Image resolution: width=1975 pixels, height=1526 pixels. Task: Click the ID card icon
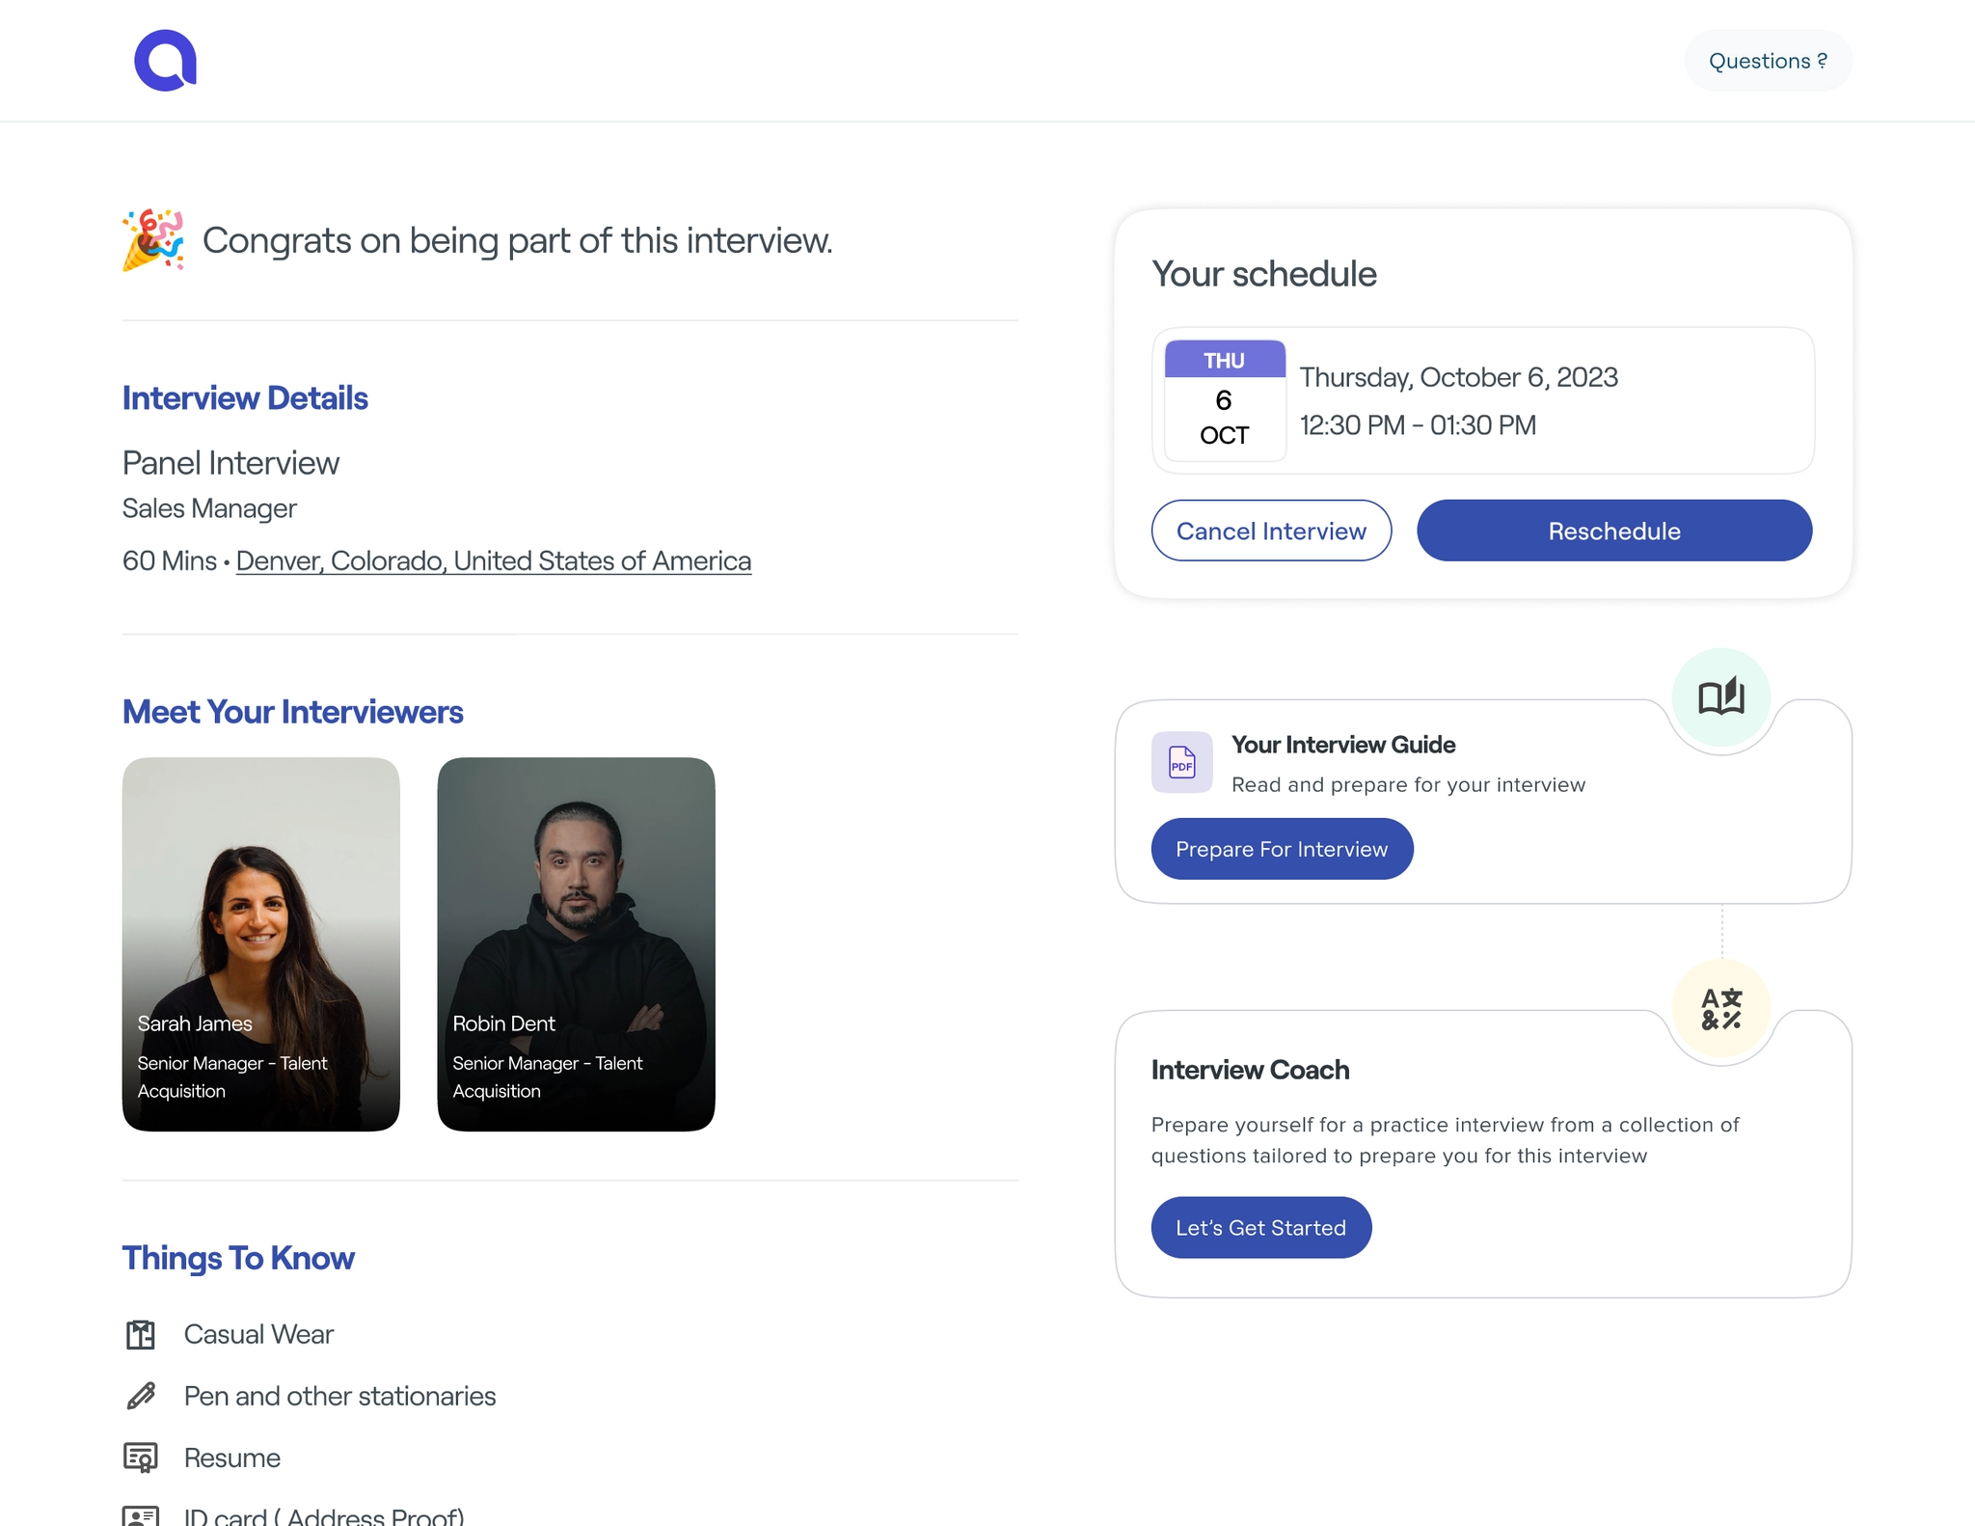tap(141, 1515)
